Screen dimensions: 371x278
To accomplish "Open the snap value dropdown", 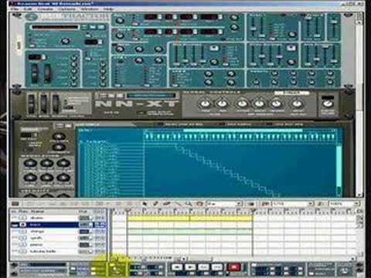I will 225,204.
